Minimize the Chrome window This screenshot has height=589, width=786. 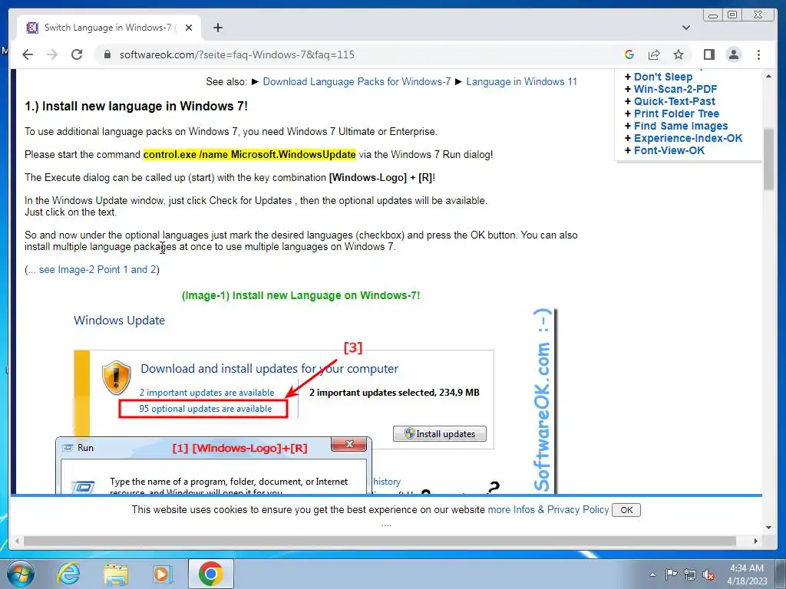click(x=713, y=15)
